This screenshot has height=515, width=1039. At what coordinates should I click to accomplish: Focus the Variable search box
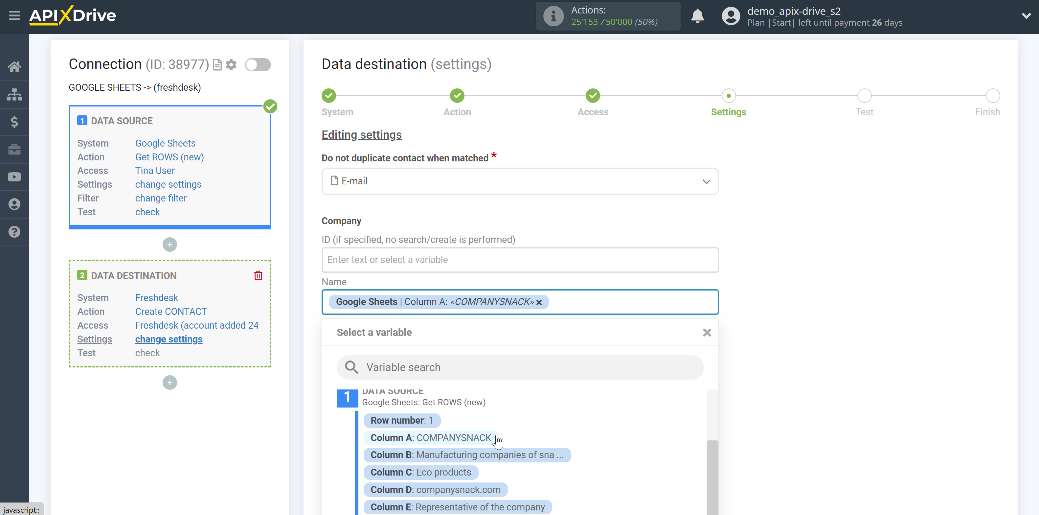pos(520,367)
